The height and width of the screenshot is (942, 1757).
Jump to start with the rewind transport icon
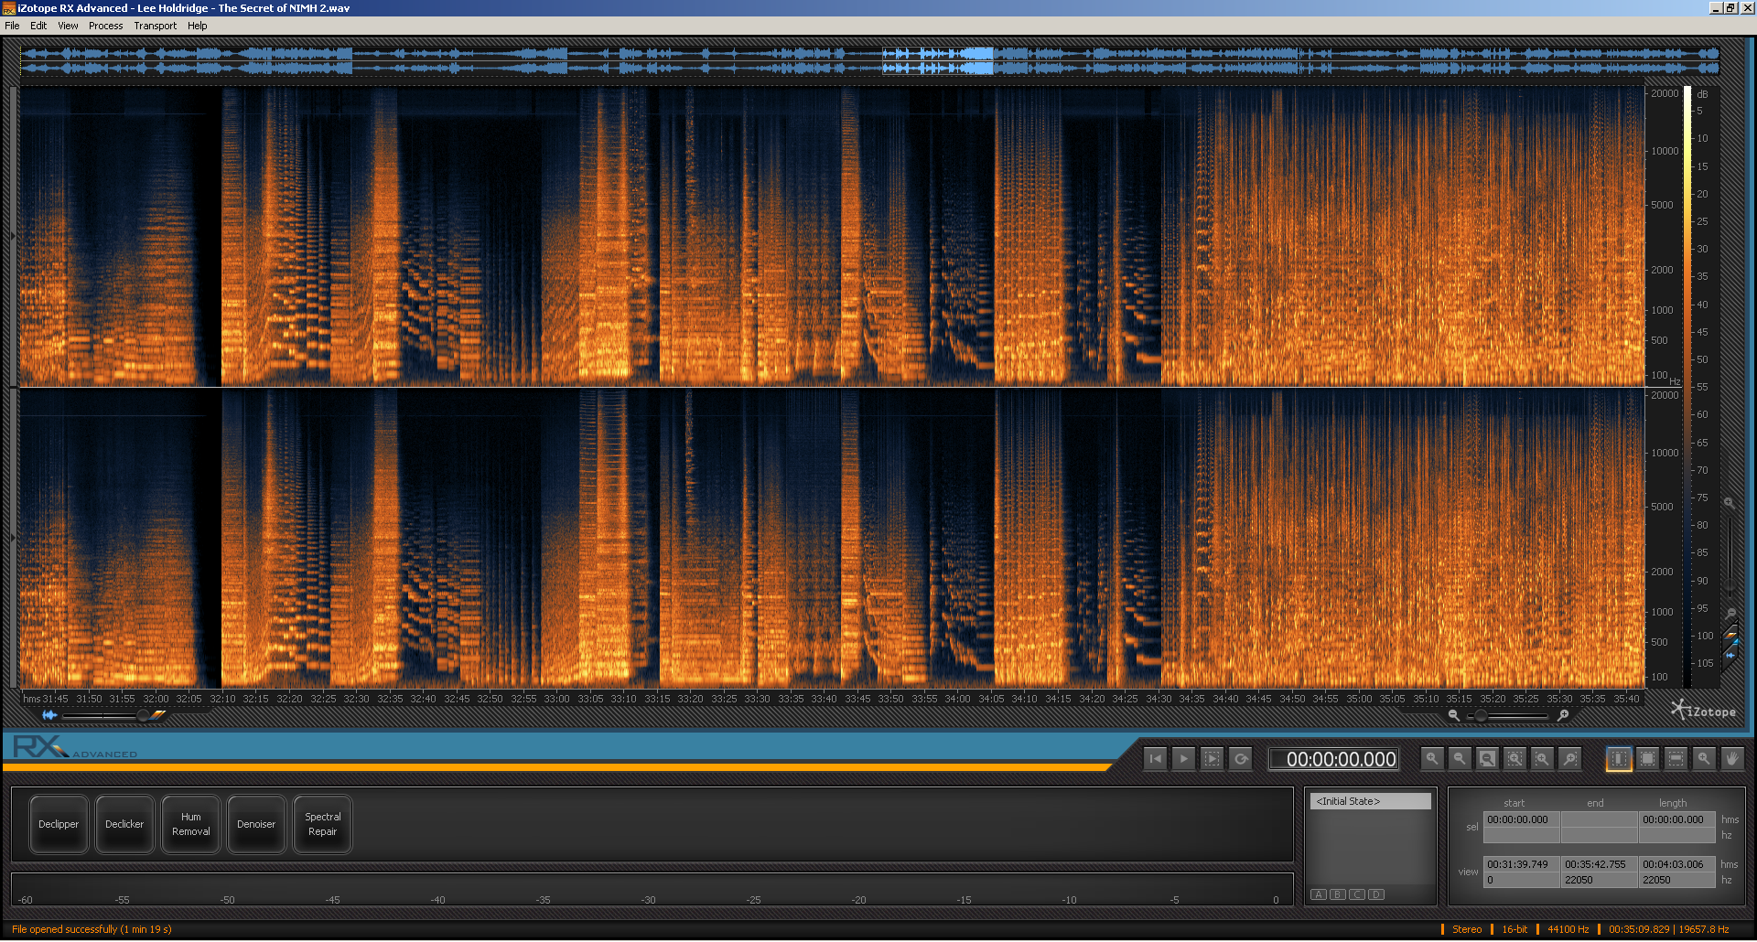[1156, 759]
